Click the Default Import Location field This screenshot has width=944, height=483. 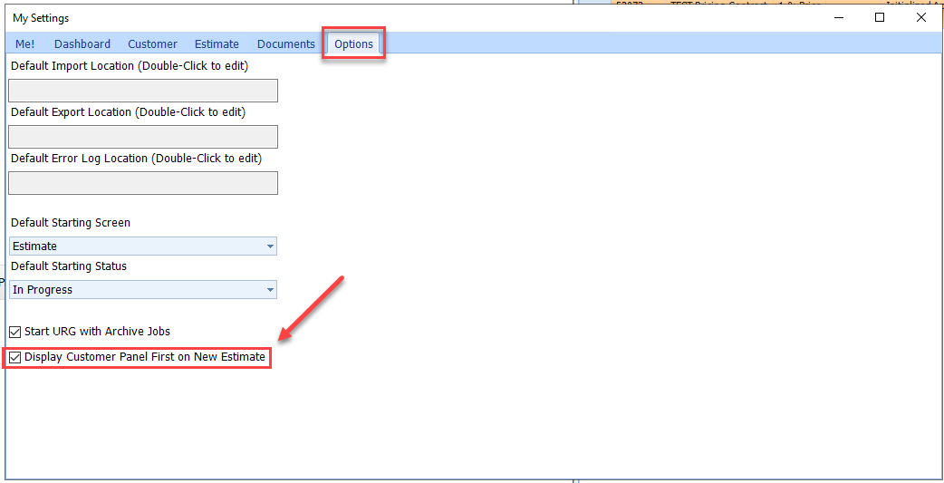tap(143, 91)
